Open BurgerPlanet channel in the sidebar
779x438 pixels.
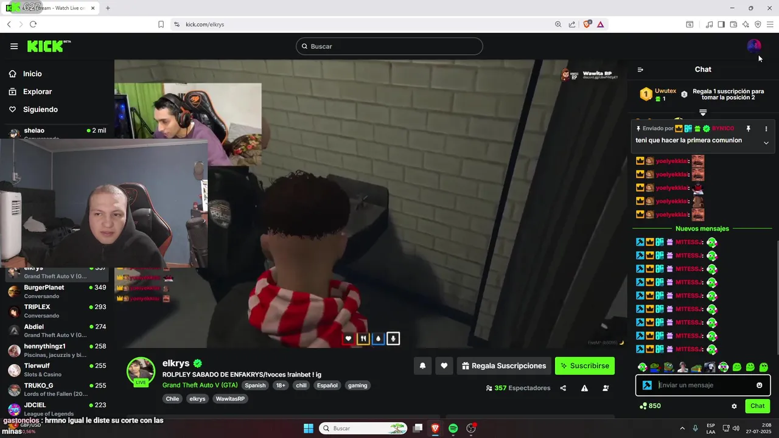point(57,291)
